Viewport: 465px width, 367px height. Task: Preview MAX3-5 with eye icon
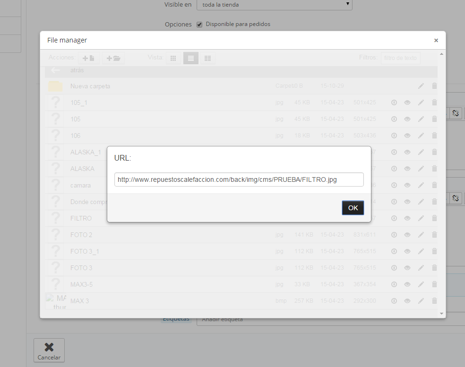point(407,285)
